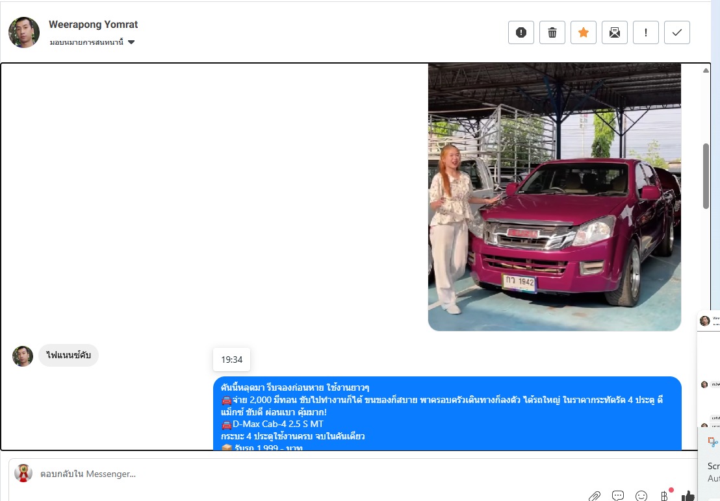
Task: Click the Baht payment icon
Action: click(665, 496)
